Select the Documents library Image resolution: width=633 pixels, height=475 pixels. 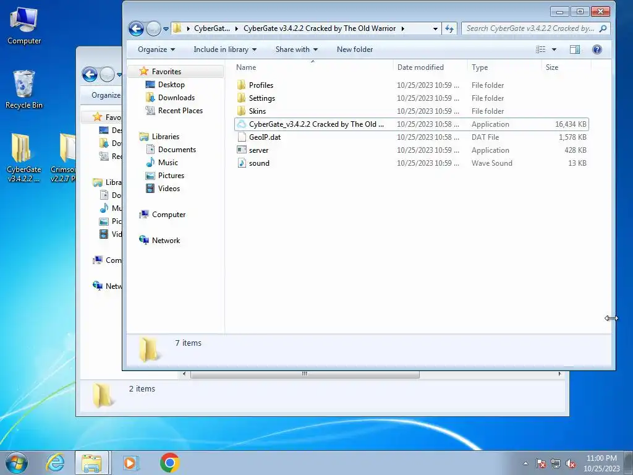click(177, 150)
